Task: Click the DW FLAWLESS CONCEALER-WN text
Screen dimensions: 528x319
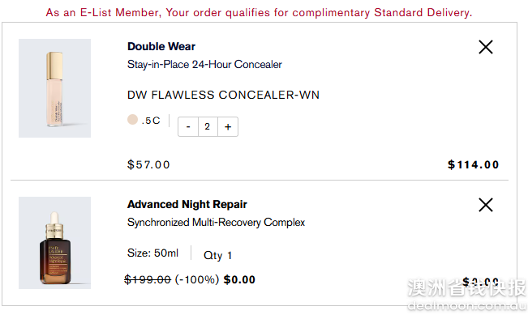Action: coord(223,95)
